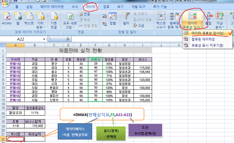The width and height of the screenshot is (234, 143).
Task: Click the formula bar input area
Action: click(127, 39)
